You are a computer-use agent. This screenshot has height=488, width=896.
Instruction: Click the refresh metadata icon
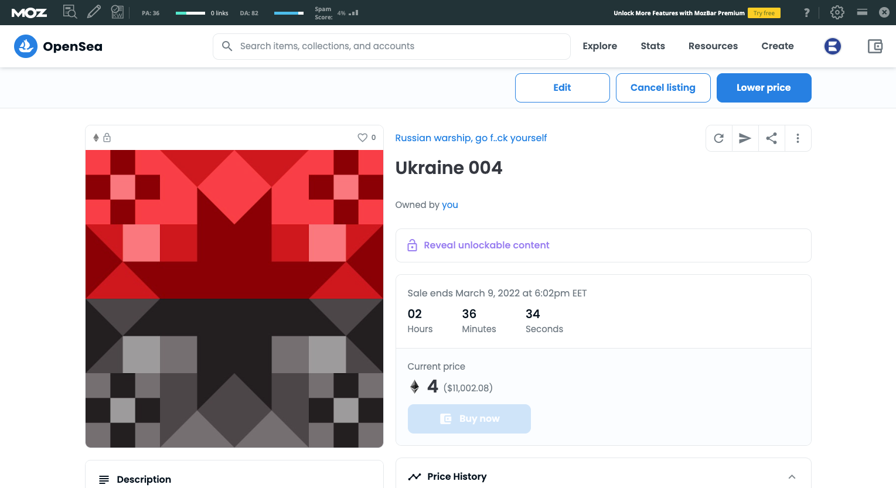719,138
